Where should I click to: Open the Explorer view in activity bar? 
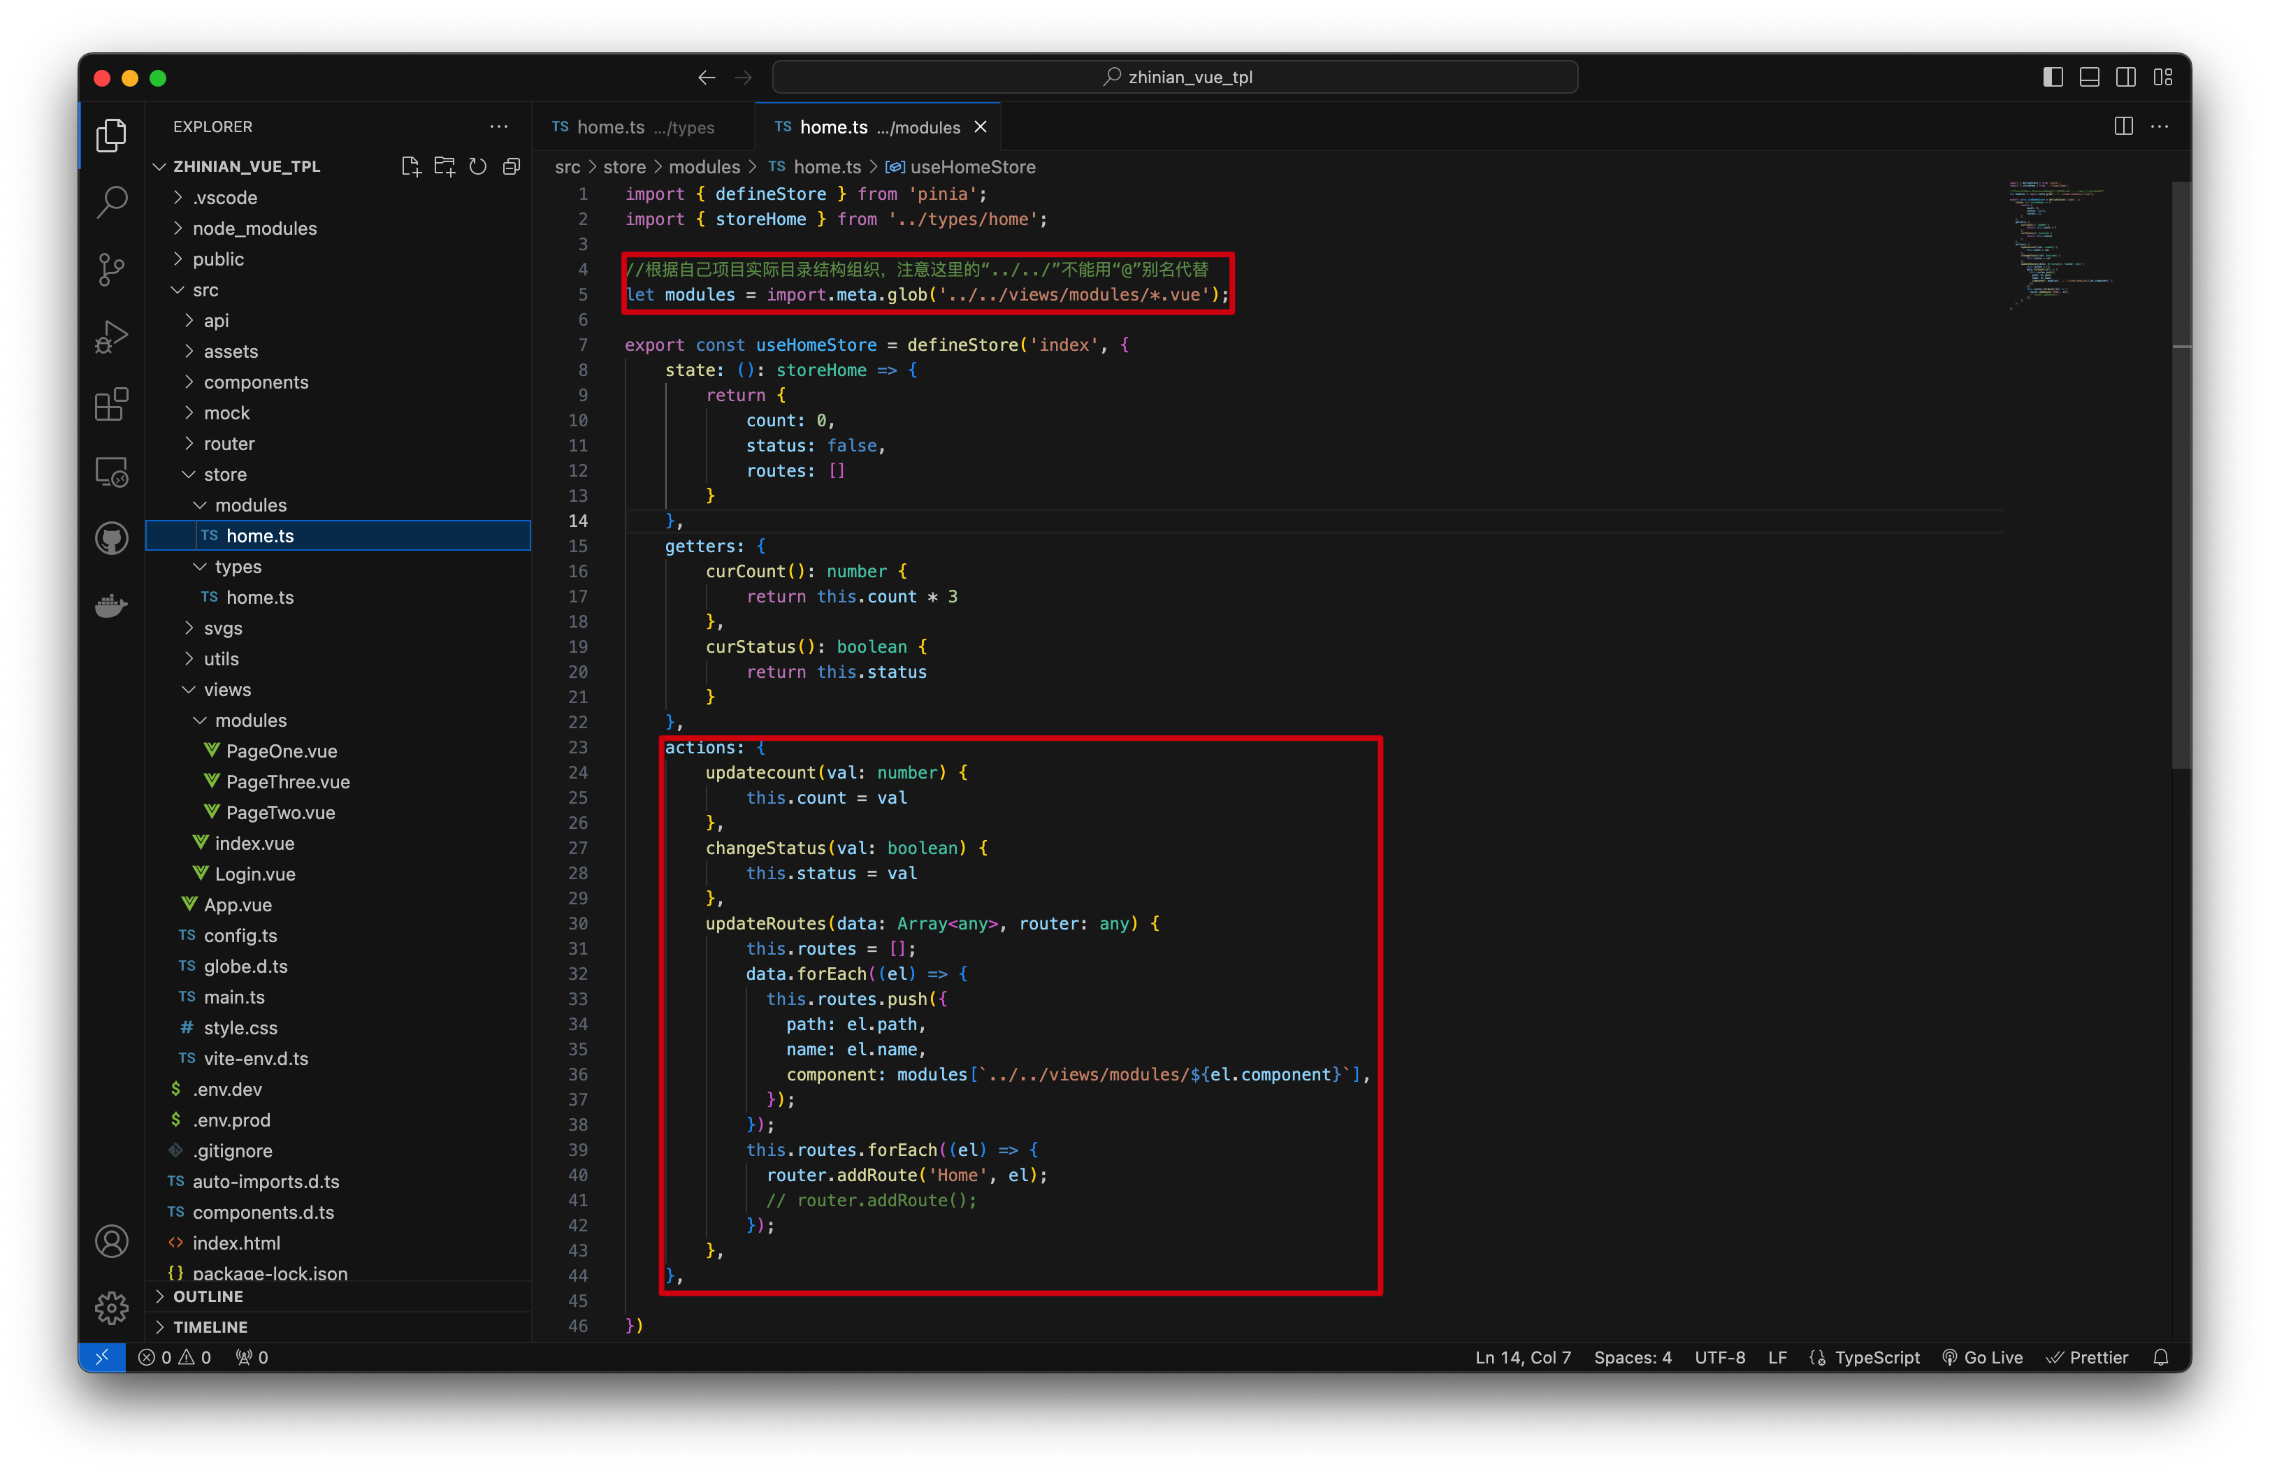pos(112,136)
